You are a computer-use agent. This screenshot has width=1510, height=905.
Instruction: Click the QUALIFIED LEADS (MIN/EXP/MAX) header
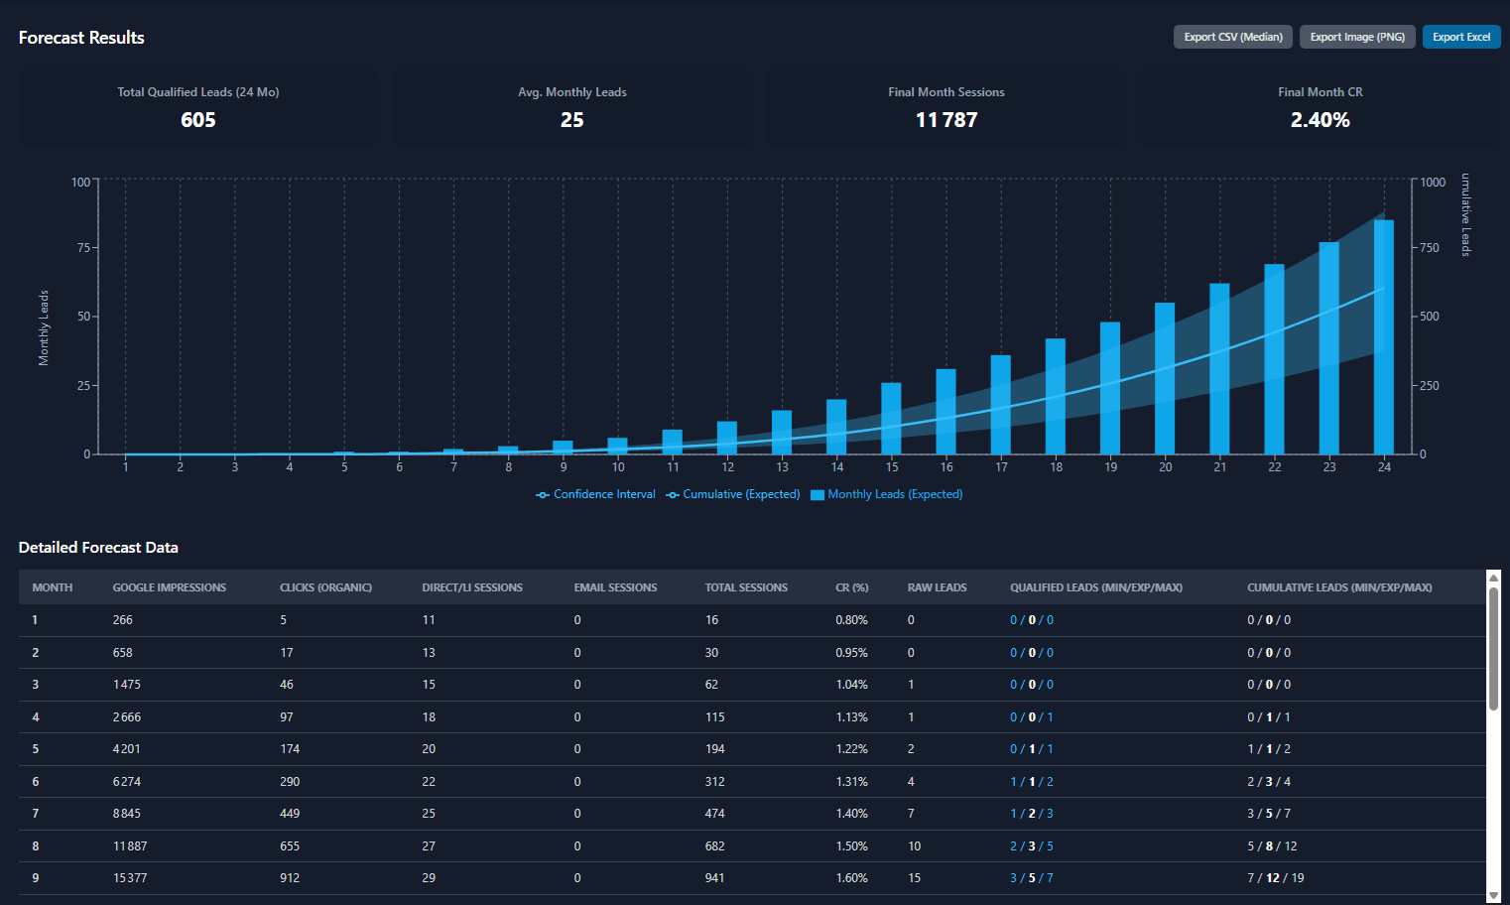pyautogui.click(x=1096, y=587)
